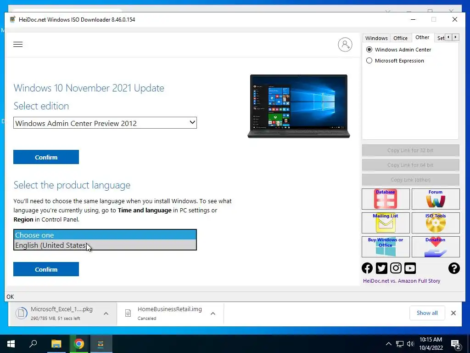The height and width of the screenshot is (353, 470).
Task: Click the Microsoft_Excel pkg download file icon
Action: (x=21, y=313)
